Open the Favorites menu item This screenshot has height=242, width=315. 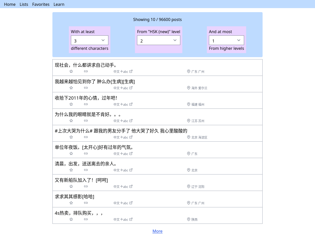pos(41,4)
